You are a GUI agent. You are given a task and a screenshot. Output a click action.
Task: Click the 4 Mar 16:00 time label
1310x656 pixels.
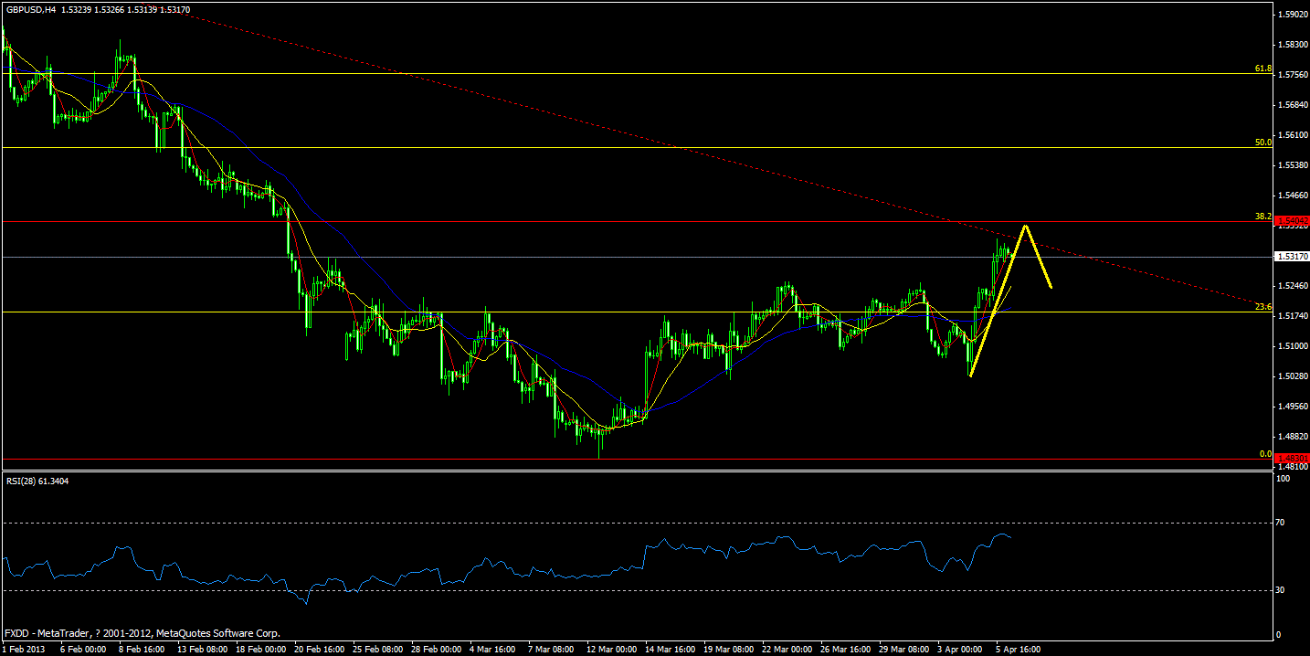[x=492, y=650]
